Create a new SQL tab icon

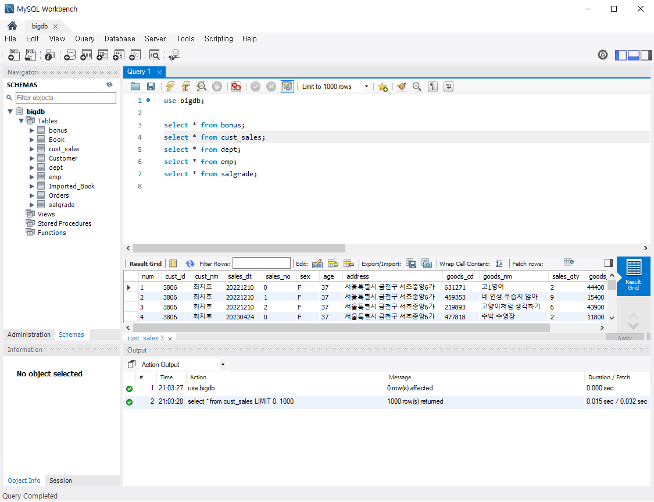pyautogui.click(x=14, y=55)
